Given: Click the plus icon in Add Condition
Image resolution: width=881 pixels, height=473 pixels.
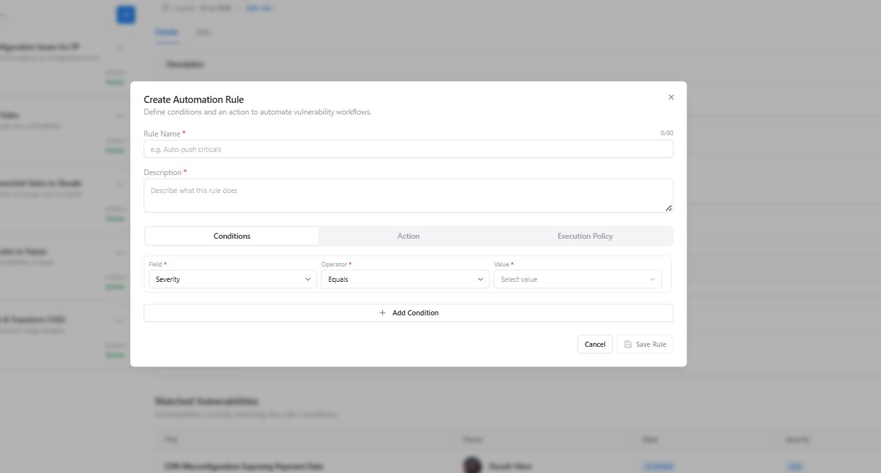Looking at the screenshot, I should click(x=382, y=313).
